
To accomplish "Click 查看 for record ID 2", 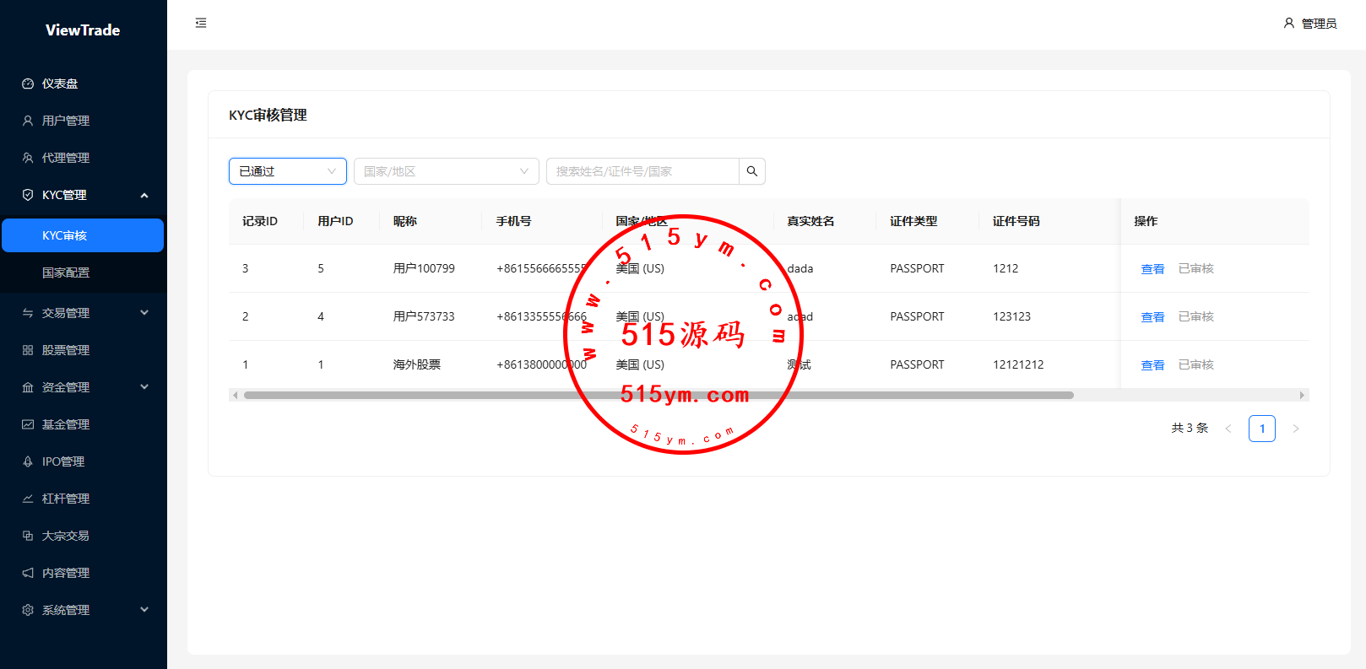I will coord(1152,317).
